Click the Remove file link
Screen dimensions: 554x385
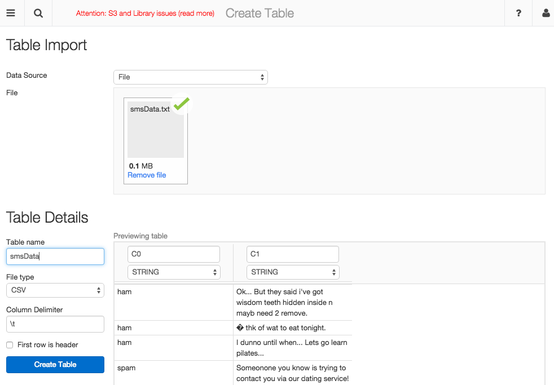tap(147, 175)
